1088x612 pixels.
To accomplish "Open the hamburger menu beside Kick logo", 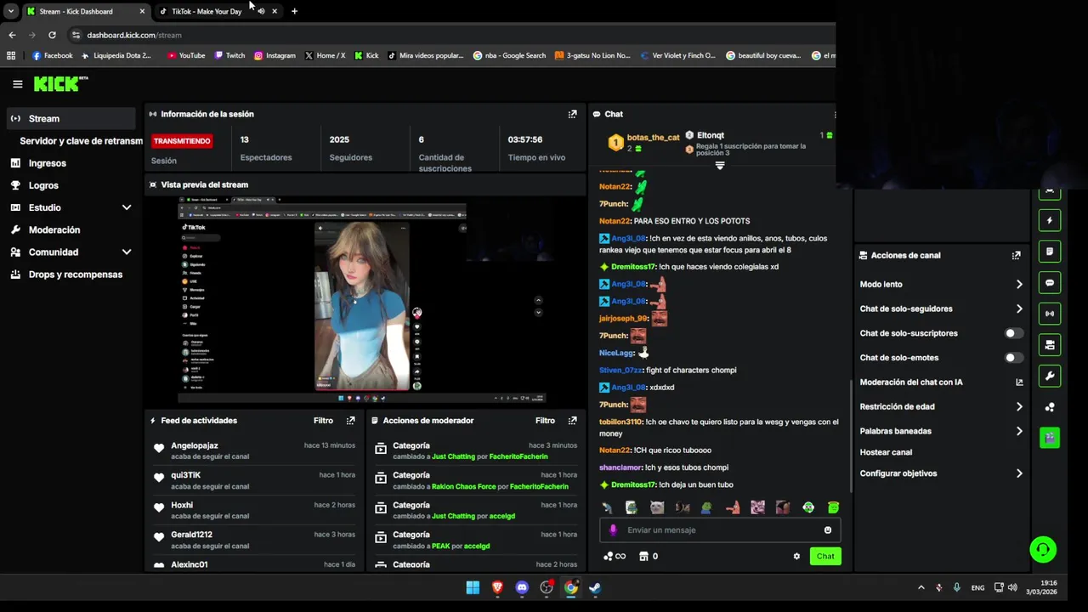I will pos(17,84).
